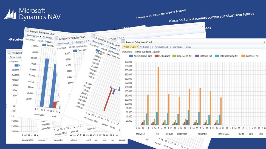Click 'StatusText:' label in front window

[x=127, y=52]
